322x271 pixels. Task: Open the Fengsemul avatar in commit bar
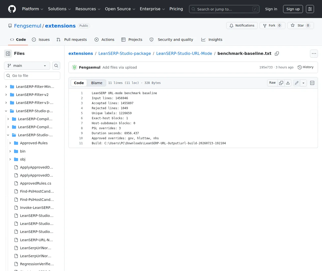(74, 67)
